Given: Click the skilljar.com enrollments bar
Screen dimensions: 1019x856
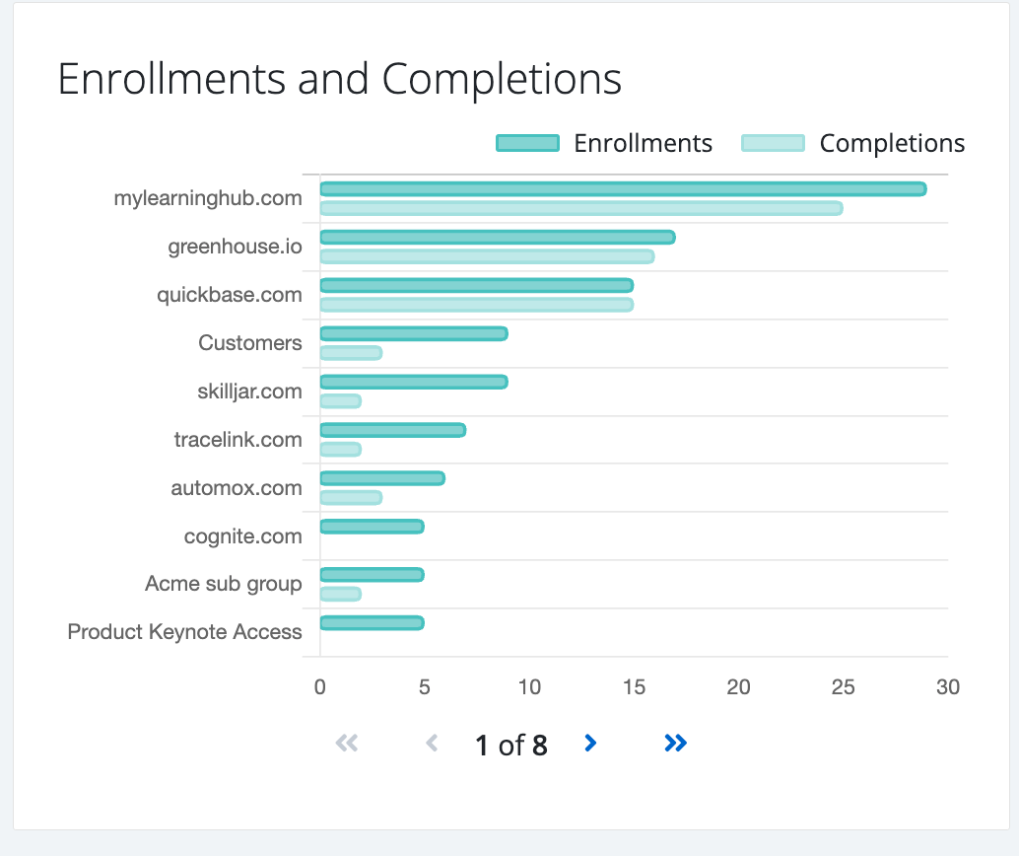Looking at the screenshot, I should click(x=414, y=383).
